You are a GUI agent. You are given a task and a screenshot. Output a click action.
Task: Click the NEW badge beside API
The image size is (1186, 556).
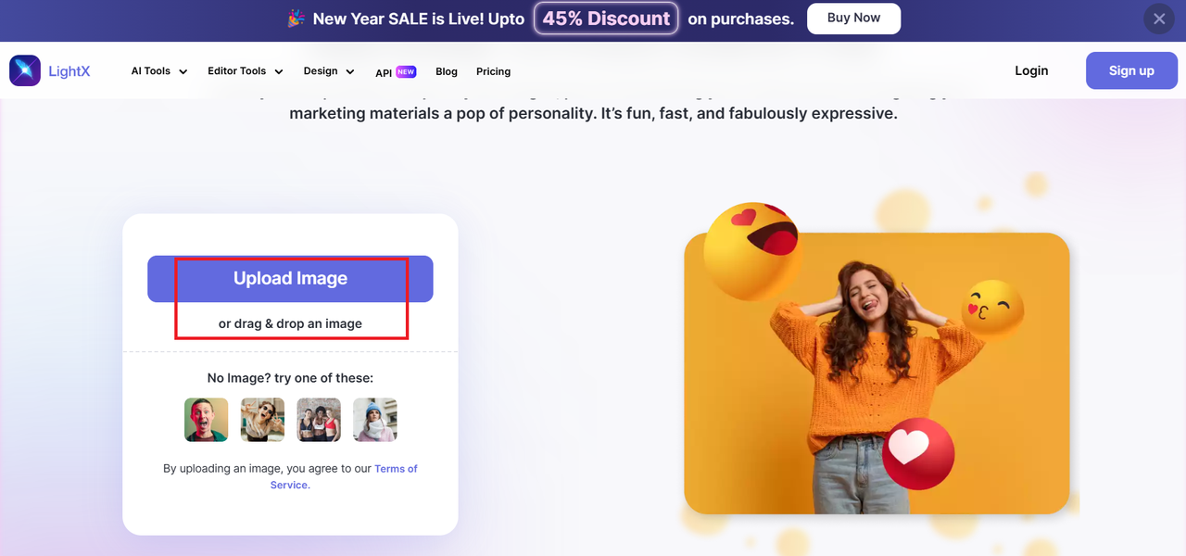(x=406, y=71)
